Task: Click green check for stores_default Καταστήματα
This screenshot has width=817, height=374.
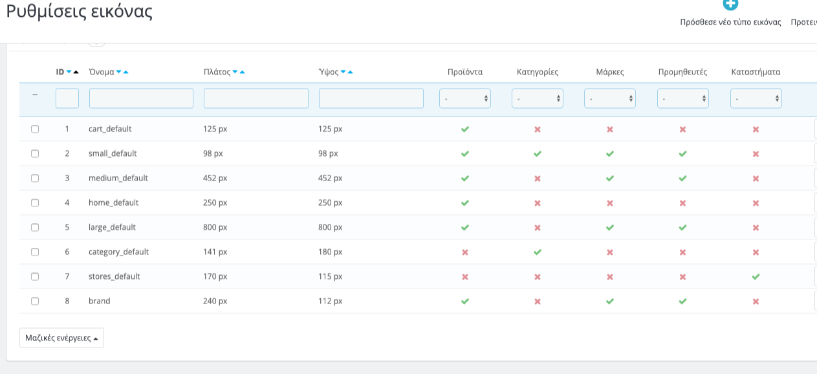Action: click(x=756, y=276)
